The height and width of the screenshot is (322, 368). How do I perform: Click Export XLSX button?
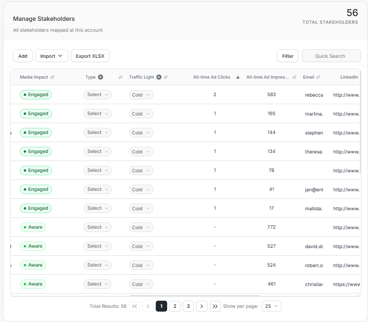(x=90, y=56)
